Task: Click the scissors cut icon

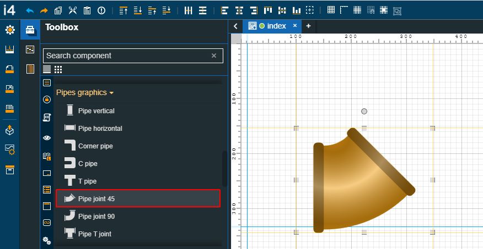Action: pos(73,10)
